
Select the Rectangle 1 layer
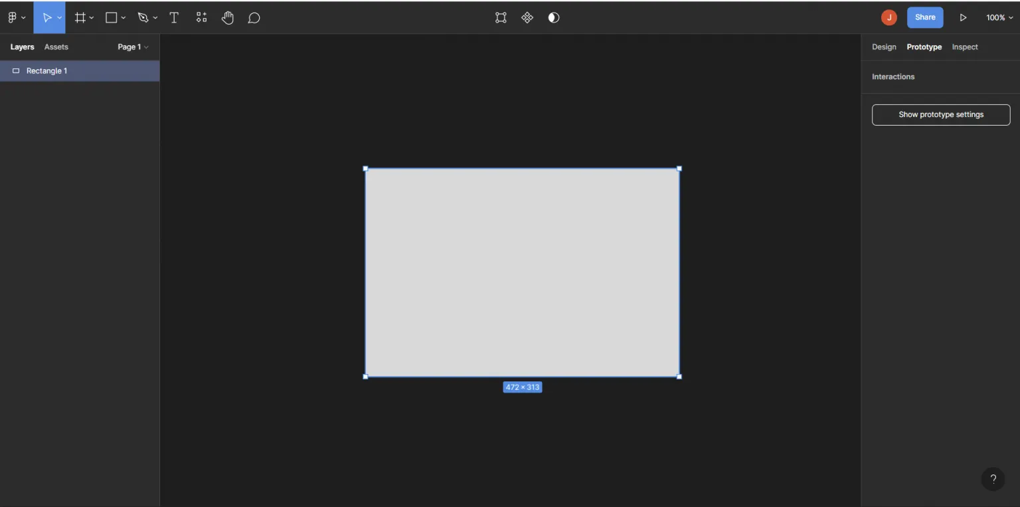click(x=46, y=70)
